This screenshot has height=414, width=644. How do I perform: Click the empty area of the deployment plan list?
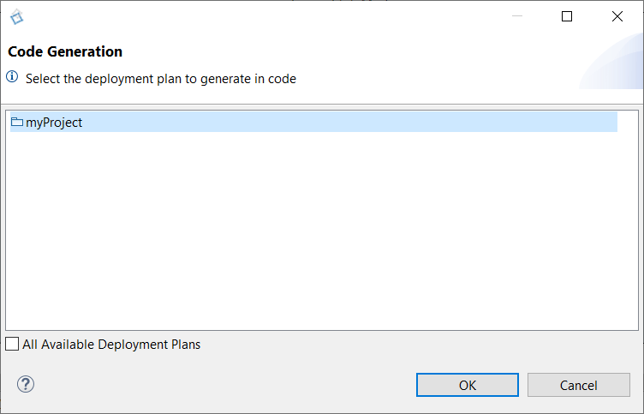point(322,231)
